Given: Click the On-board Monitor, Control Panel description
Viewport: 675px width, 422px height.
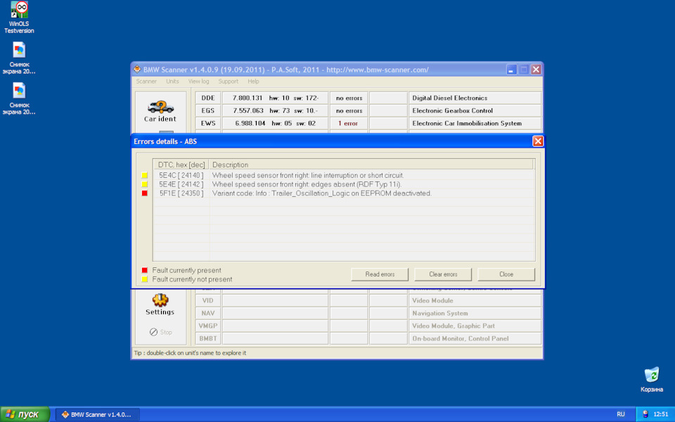Looking at the screenshot, I should point(460,338).
